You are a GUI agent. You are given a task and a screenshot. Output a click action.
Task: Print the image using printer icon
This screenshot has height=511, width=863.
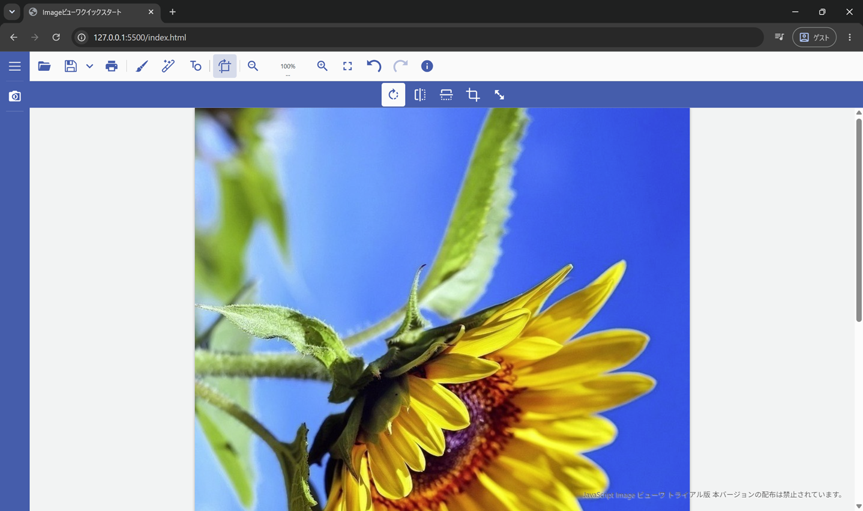tap(112, 66)
